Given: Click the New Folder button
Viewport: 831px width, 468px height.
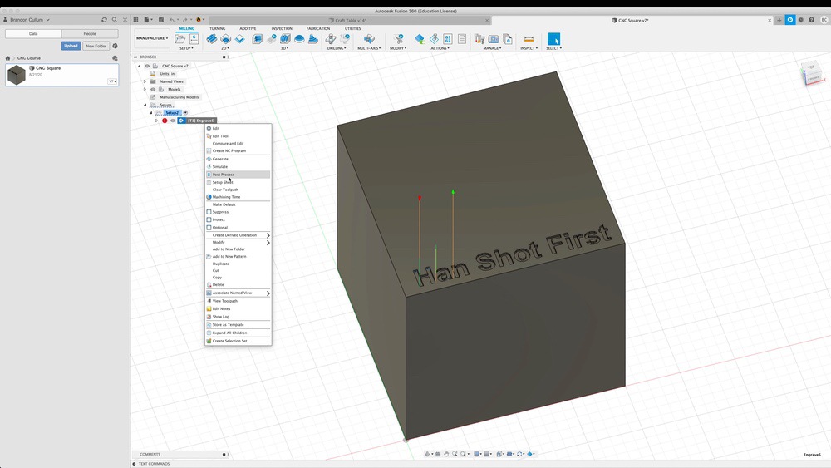Looking at the screenshot, I should pos(96,46).
